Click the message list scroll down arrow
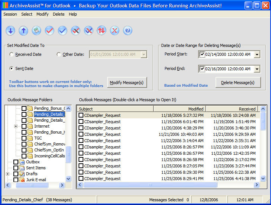The height and width of the screenshot is (205, 271). [x=263, y=179]
